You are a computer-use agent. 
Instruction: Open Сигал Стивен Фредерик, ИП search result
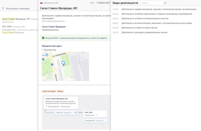point(16,19)
